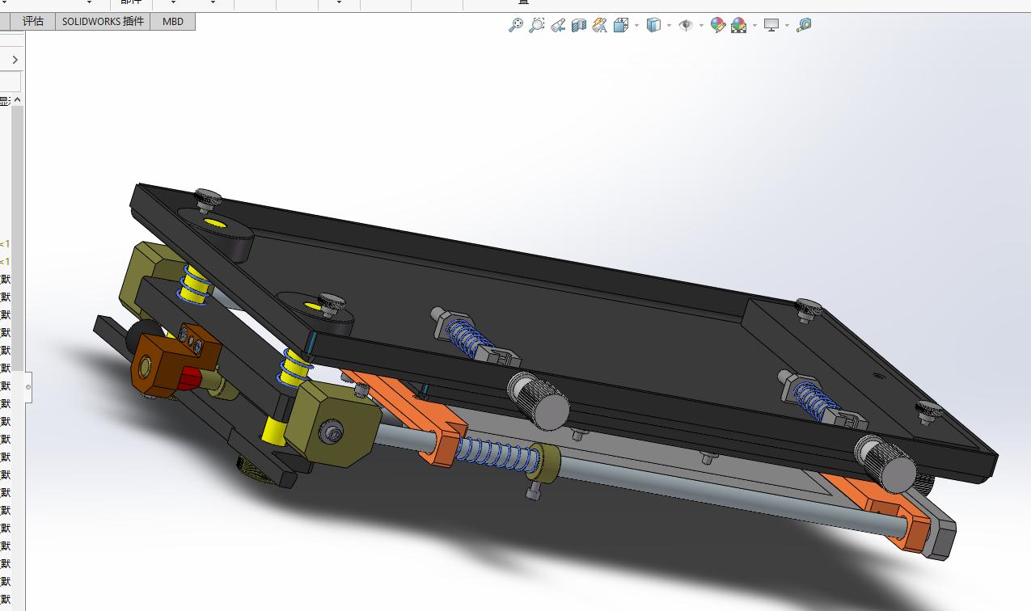Click the tape measure magnifier icon
Screen dimensions: 1031x611
(803, 25)
